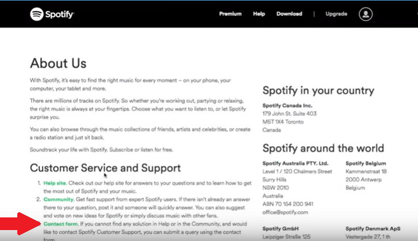The height and width of the screenshot is (241, 418).
Task: Click the Spotify around the world heading
Action: [324, 148]
